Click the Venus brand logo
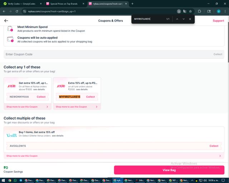Viewport: 229px width, 183px height. pyautogui.click(x=12, y=135)
